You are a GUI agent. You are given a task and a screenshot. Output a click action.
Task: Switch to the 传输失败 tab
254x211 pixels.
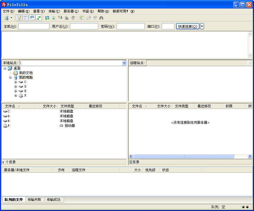coord(34,200)
